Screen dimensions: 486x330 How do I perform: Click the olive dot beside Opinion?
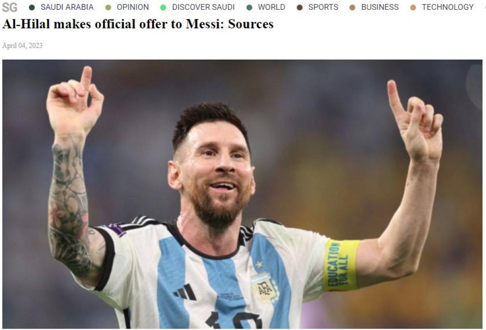click(108, 8)
